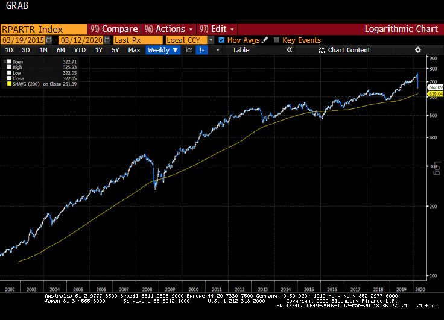Select the 1D range tab
Screen dimensions: 444x320
tap(9, 50)
